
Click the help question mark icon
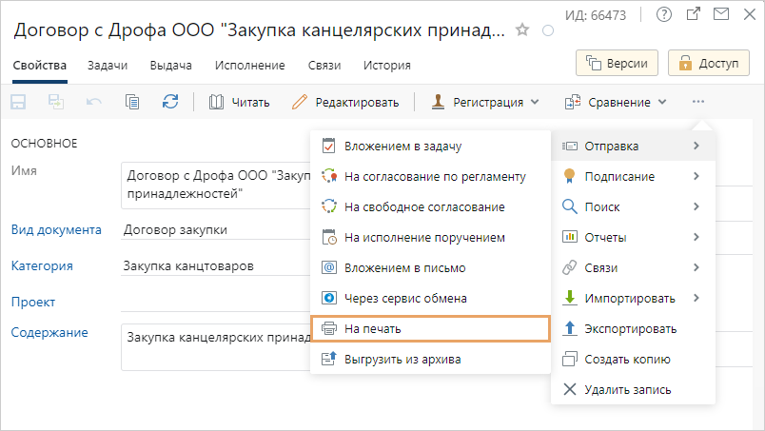(664, 13)
